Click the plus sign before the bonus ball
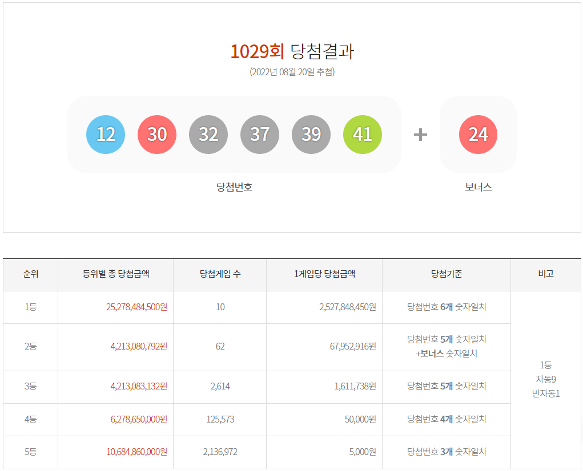The width and height of the screenshot is (583, 471). (420, 135)
